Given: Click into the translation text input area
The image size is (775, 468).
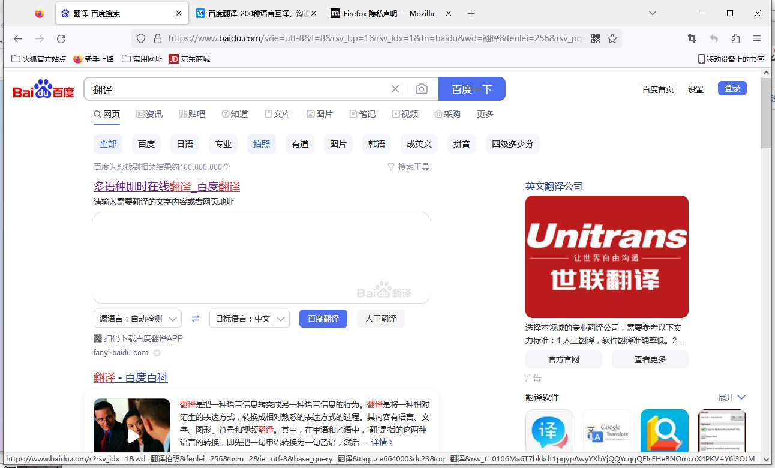Looking at the screenshot, I should click(x=262, y=257).
